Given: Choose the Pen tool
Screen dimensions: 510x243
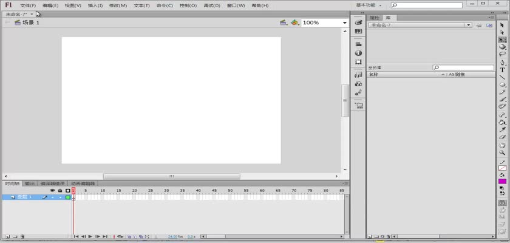Looking at the screenshot, I should pyautogui.click(x=502, y=62).
